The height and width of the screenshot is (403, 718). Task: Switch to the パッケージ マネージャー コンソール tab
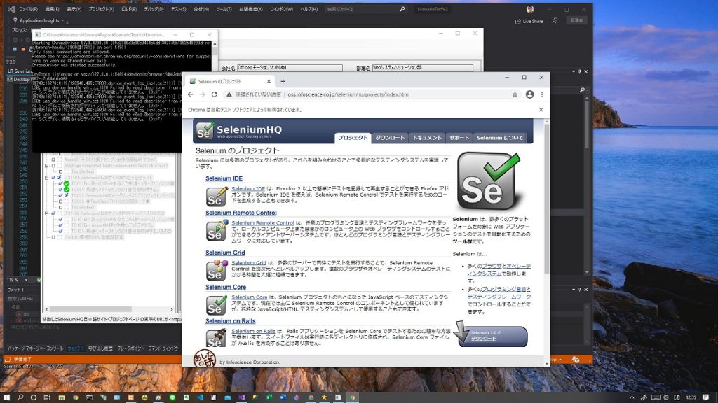tap(35, 348)
